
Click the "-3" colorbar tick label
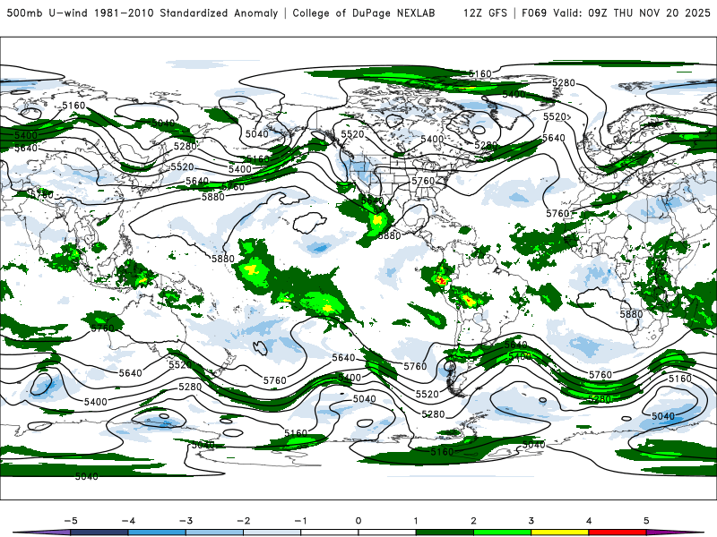[186, 521]
